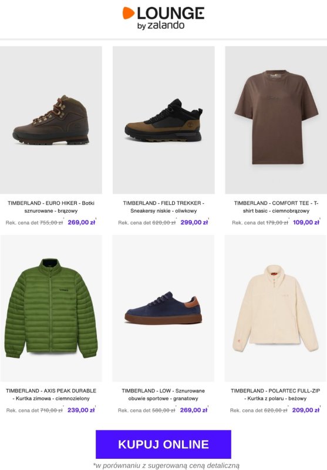327x470 pixels.
Task: Open the TIMBERLAND - EURO HIKER title link
Action: click(51, 207)
